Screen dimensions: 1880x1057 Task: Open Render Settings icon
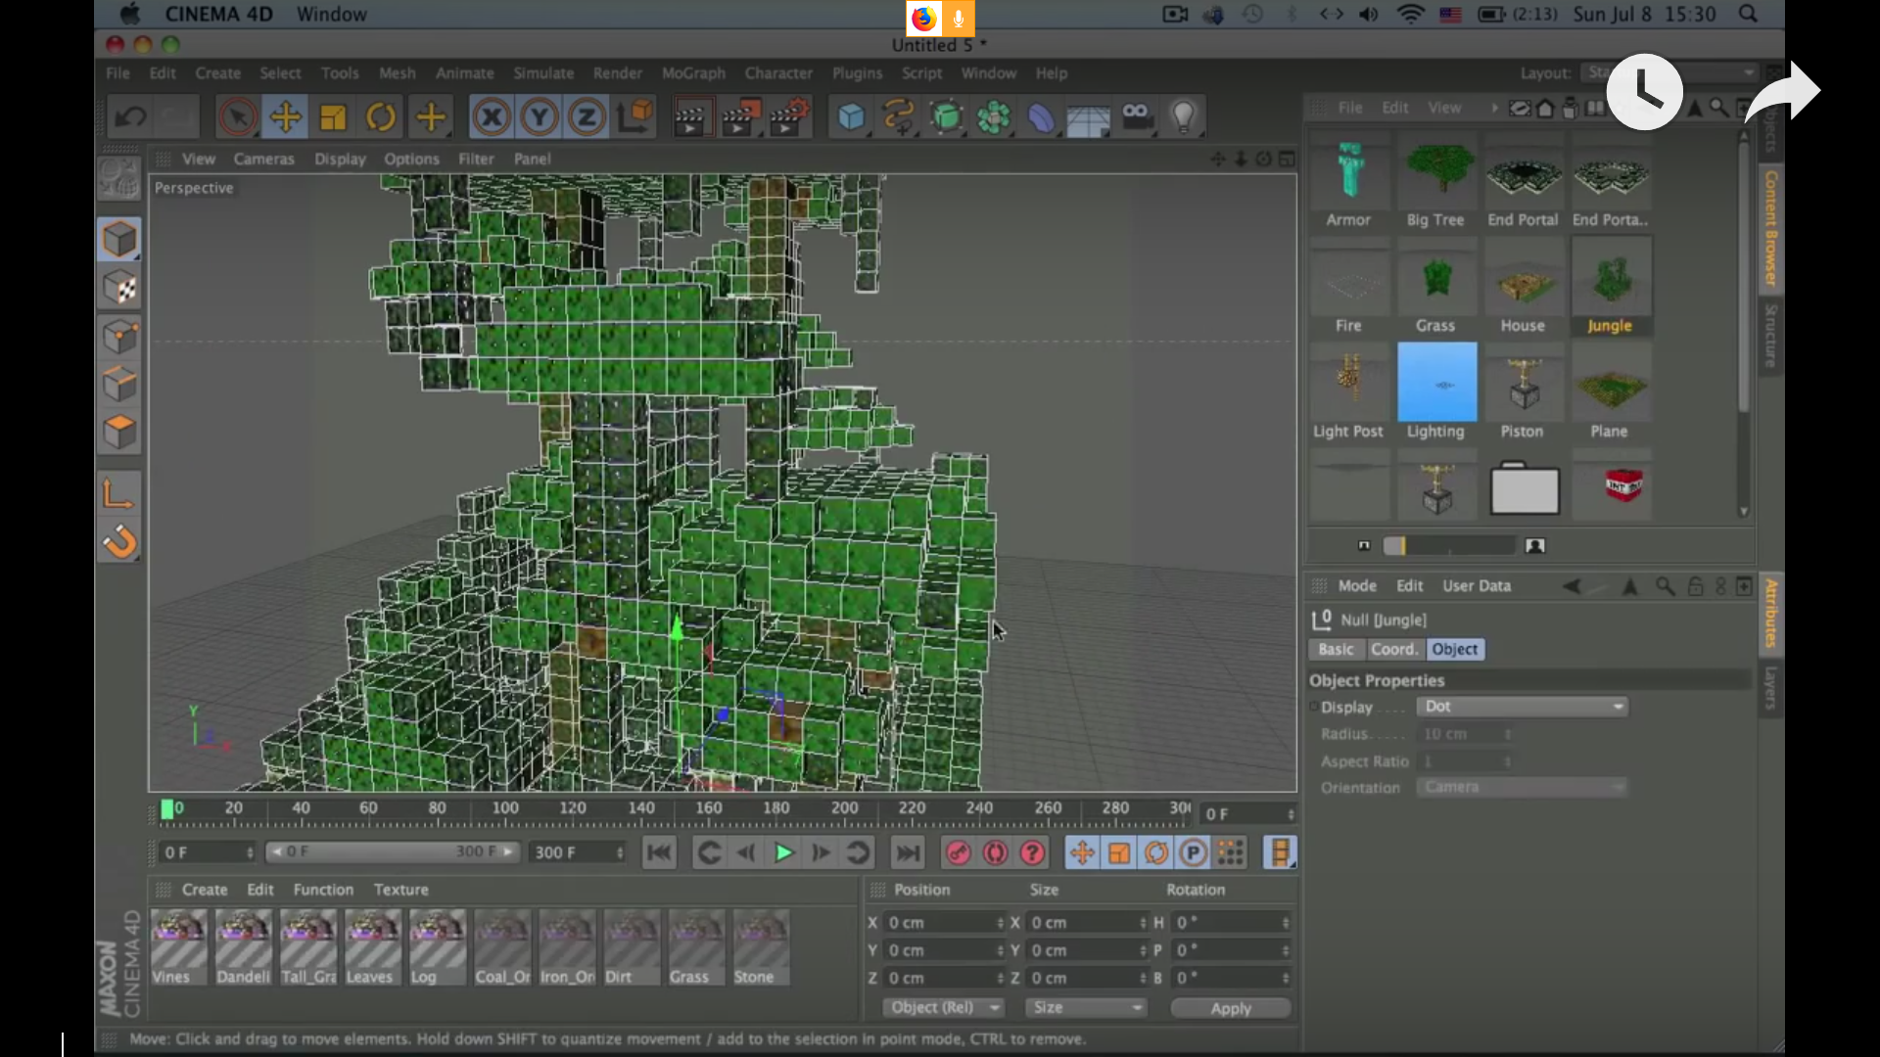(789, 117)
